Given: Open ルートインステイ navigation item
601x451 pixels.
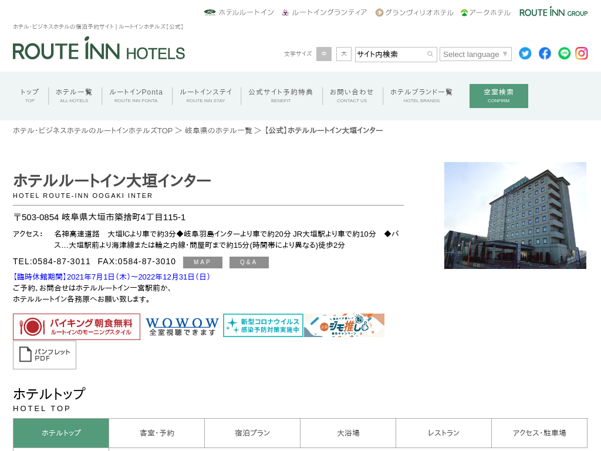Looking at the screenshot, I should [206, 96].
